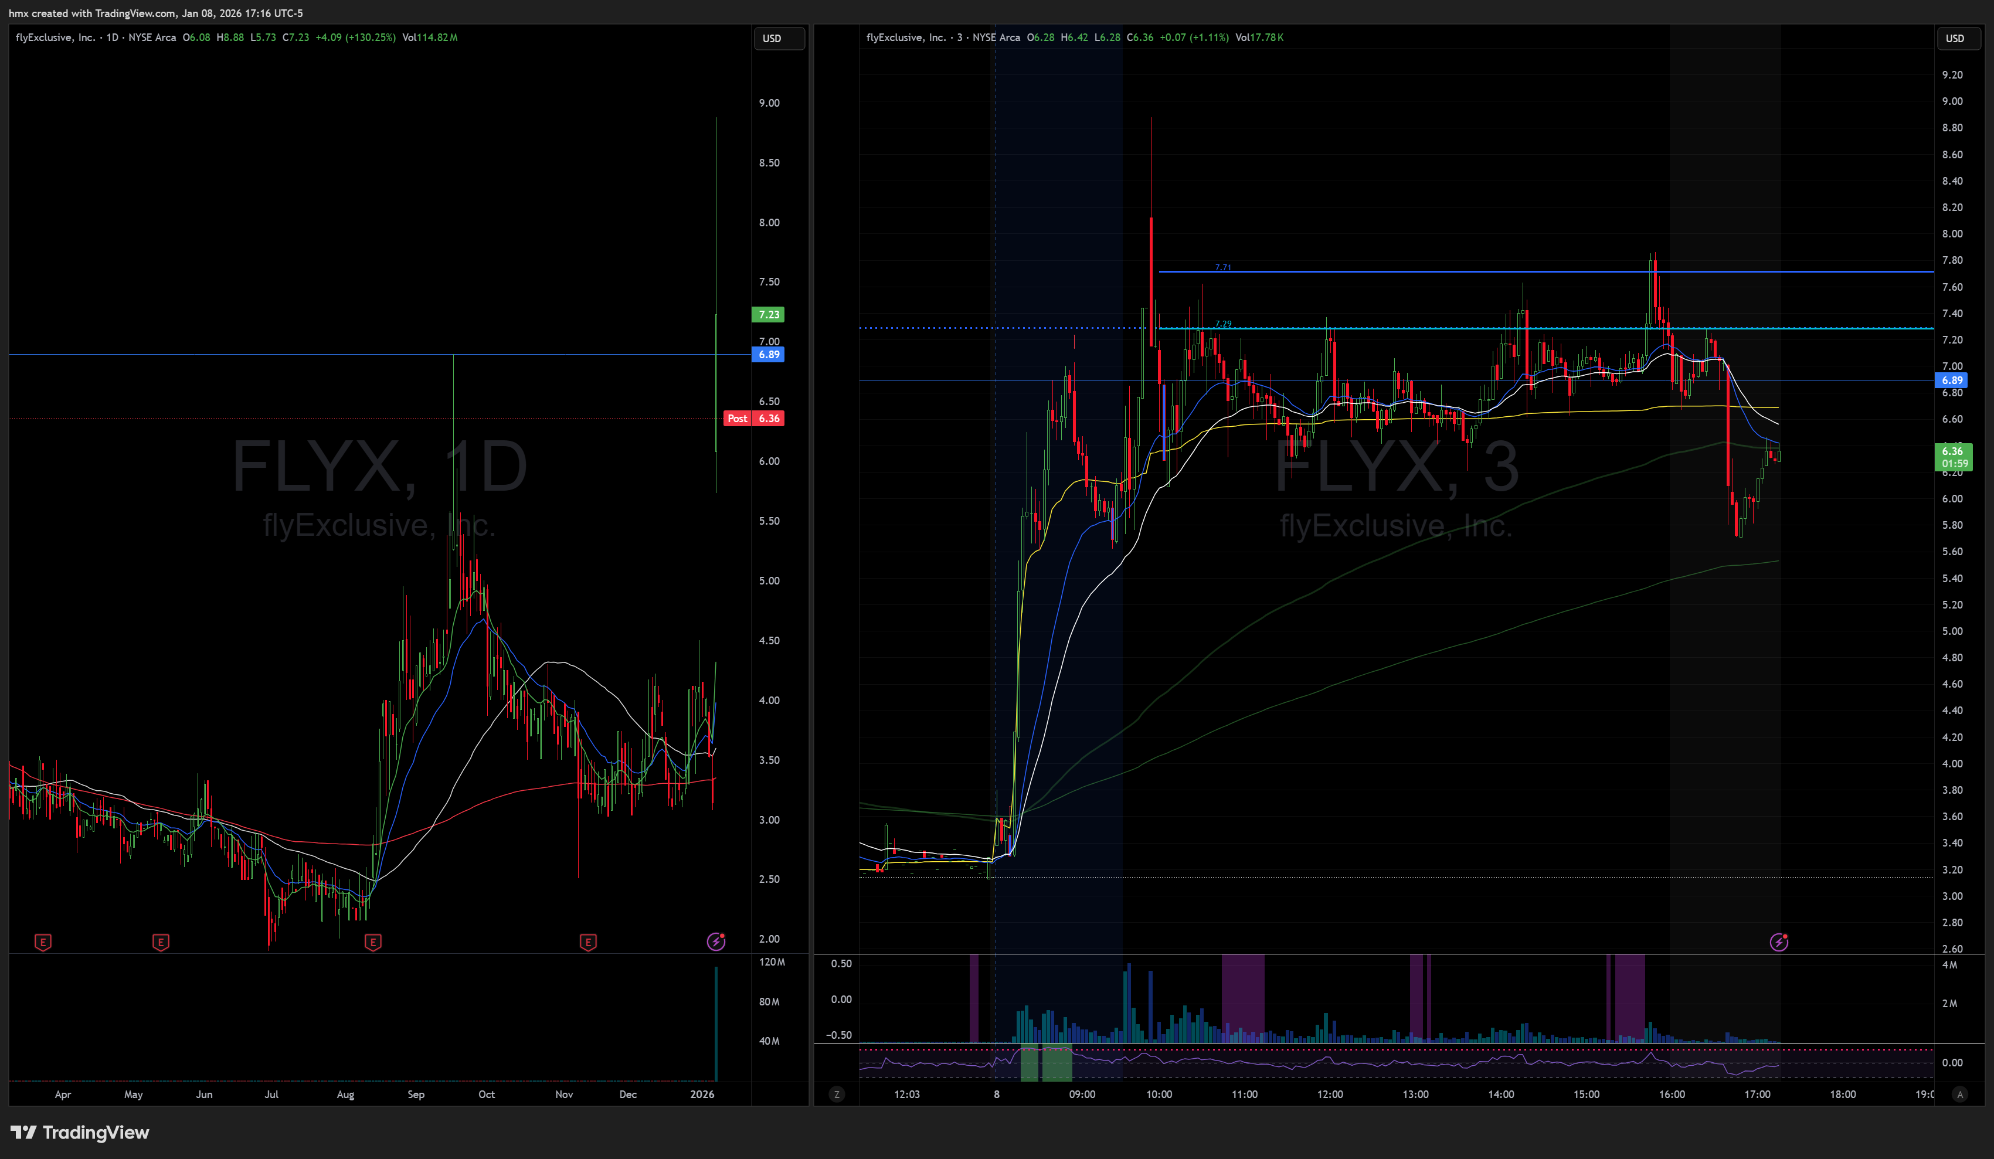Click the blue 6.89 label on the 3-minute axis
1994x1159 pixels.
pos(1951,380)
